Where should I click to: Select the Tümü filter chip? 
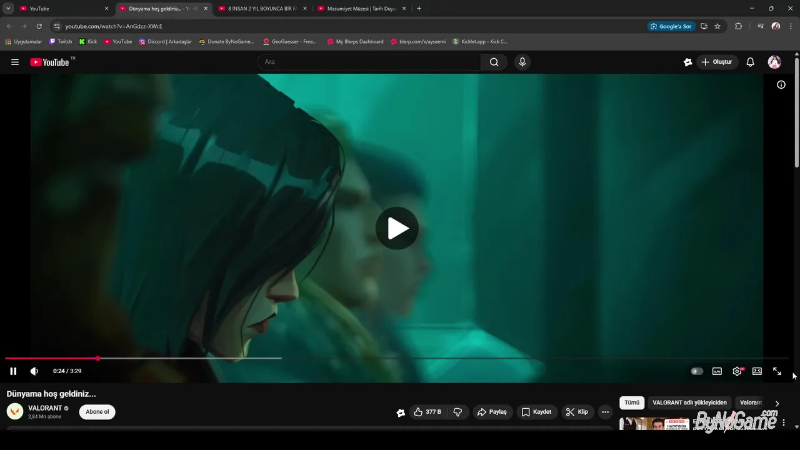[632, 402]
